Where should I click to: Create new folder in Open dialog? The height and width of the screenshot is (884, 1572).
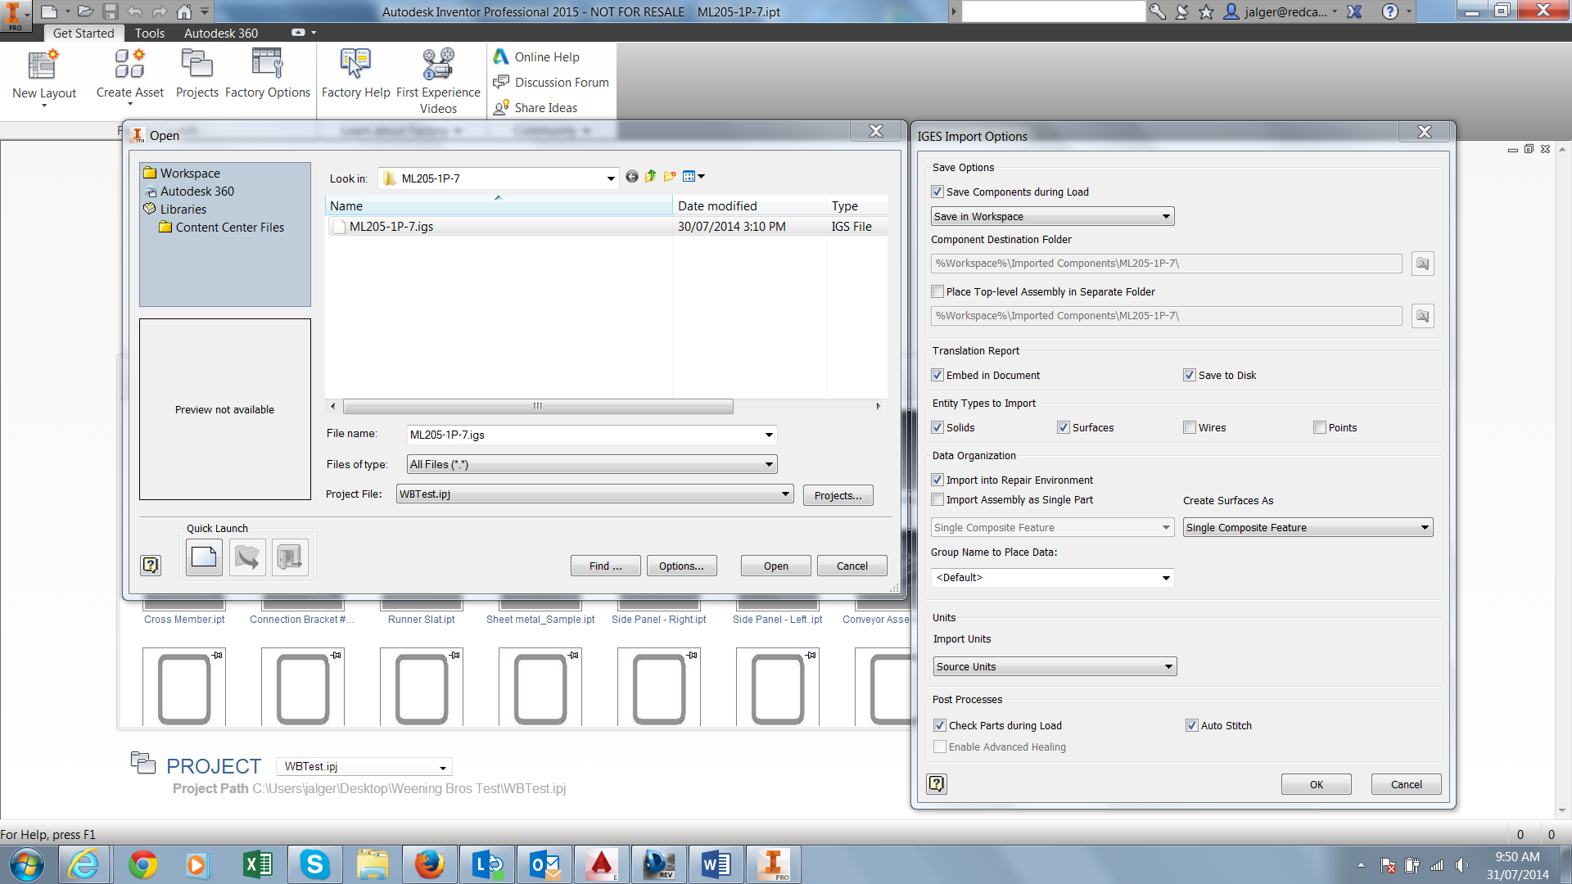click(670, 177)
